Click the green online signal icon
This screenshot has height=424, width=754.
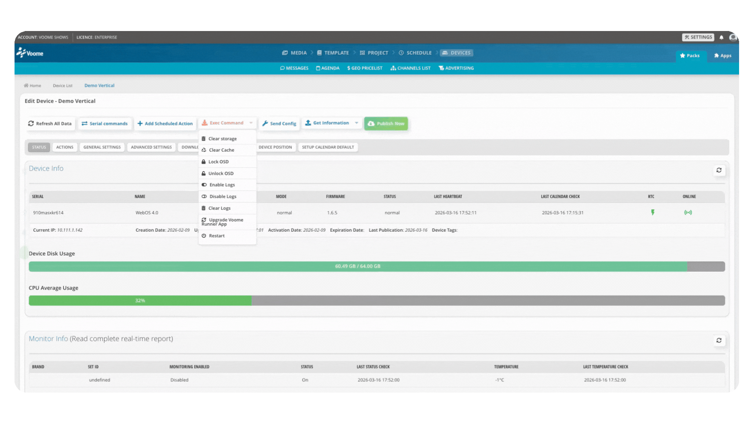[x=688, y=212]
